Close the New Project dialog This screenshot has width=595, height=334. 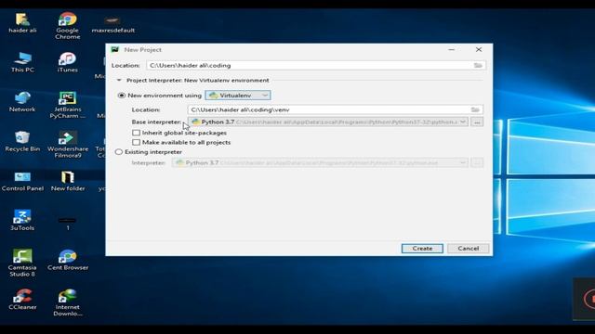click(x=479, y=49)
